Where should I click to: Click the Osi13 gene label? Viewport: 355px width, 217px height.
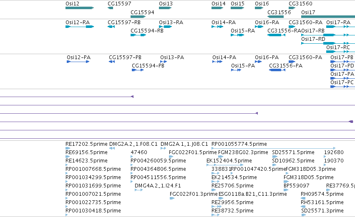[x=166, y=4]
